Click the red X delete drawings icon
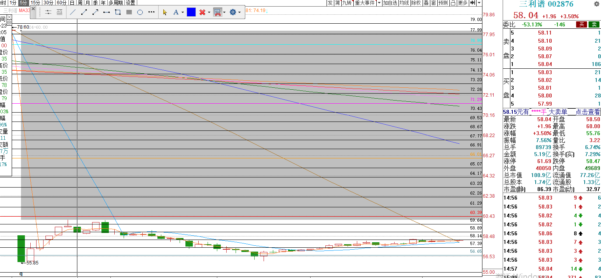Image resolution: width=601 pixels, height=278 pixels. (202, 12)
